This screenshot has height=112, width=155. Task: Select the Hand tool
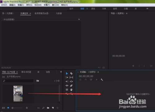pyautogui.click(x=71, y=90)
